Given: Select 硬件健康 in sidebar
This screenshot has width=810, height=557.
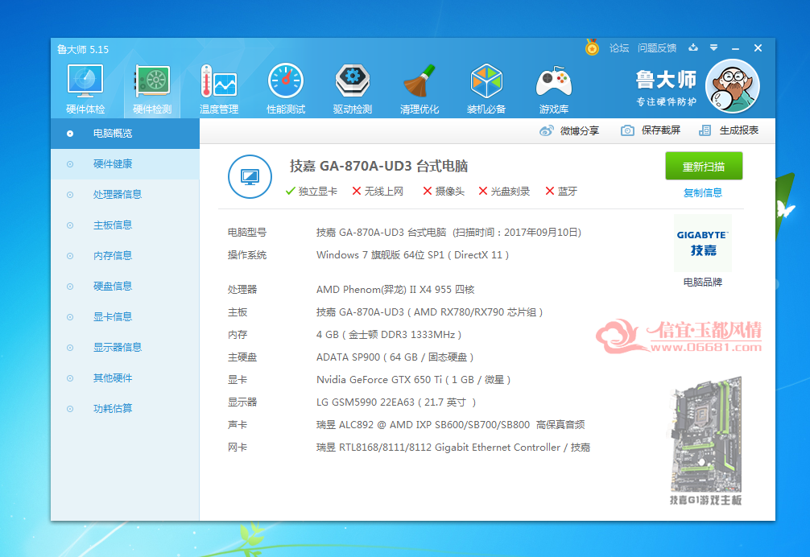Looking at the screenshot, I should pos(125,163).
